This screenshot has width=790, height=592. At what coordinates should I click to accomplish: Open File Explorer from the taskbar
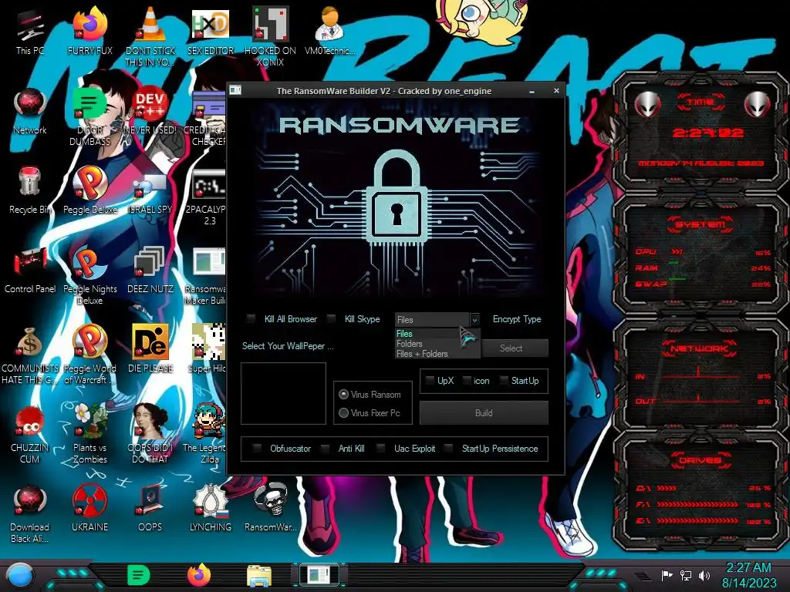(x=259, y=577)
